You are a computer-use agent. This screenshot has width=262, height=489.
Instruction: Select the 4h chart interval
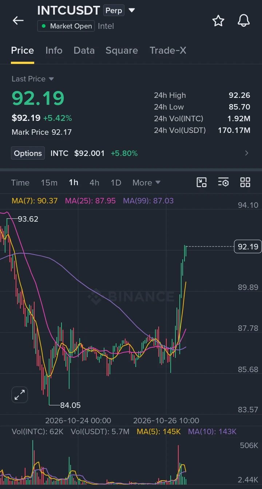[x=94, y=183]
